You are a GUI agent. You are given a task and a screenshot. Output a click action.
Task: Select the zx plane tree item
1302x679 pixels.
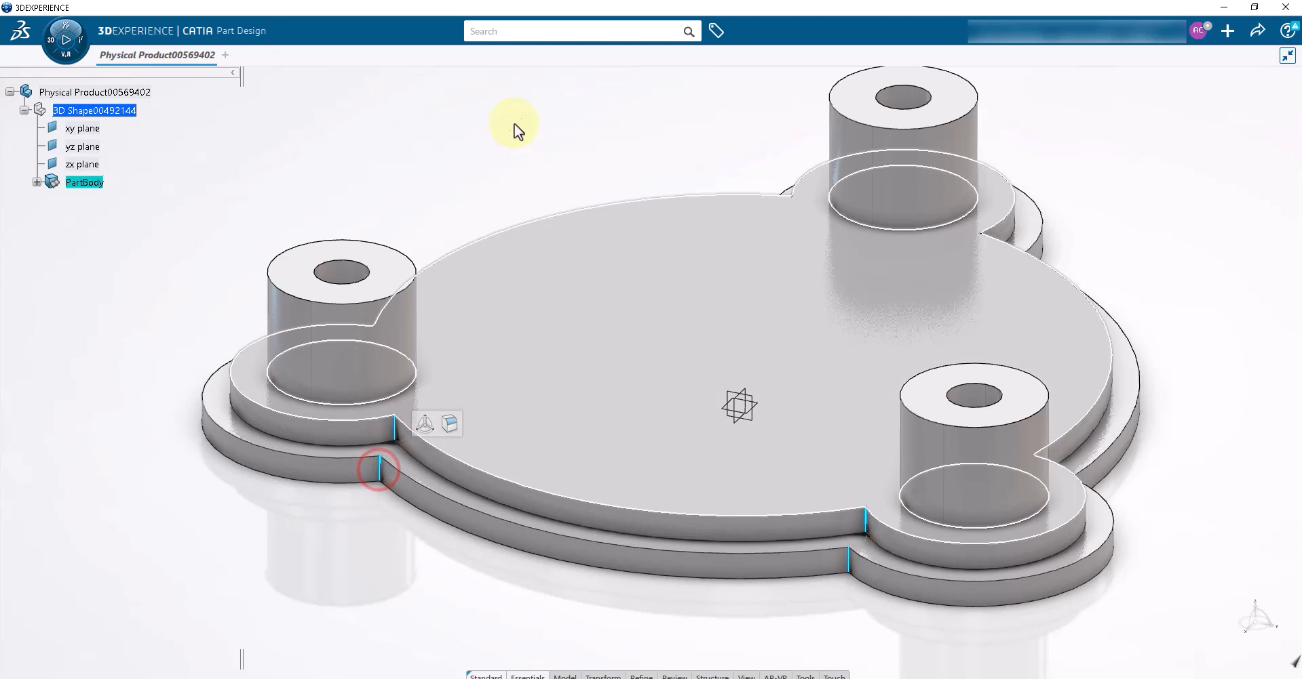pyautogui.click(x=82, y=164)
